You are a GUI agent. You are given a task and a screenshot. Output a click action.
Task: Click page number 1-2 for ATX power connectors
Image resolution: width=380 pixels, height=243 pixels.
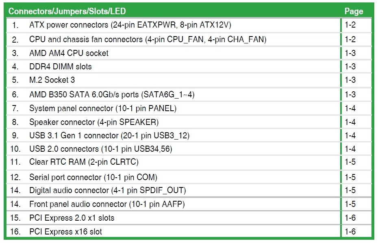[350, 25]
